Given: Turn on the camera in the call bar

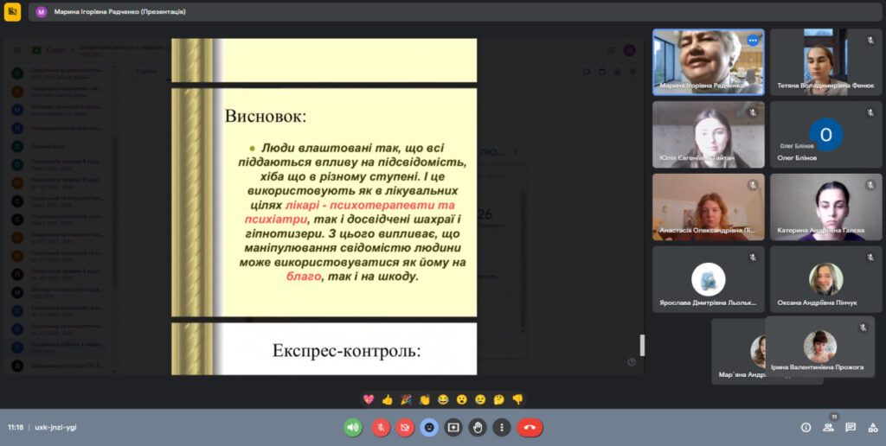Looking at the screenshot, I should click(405, 427).
